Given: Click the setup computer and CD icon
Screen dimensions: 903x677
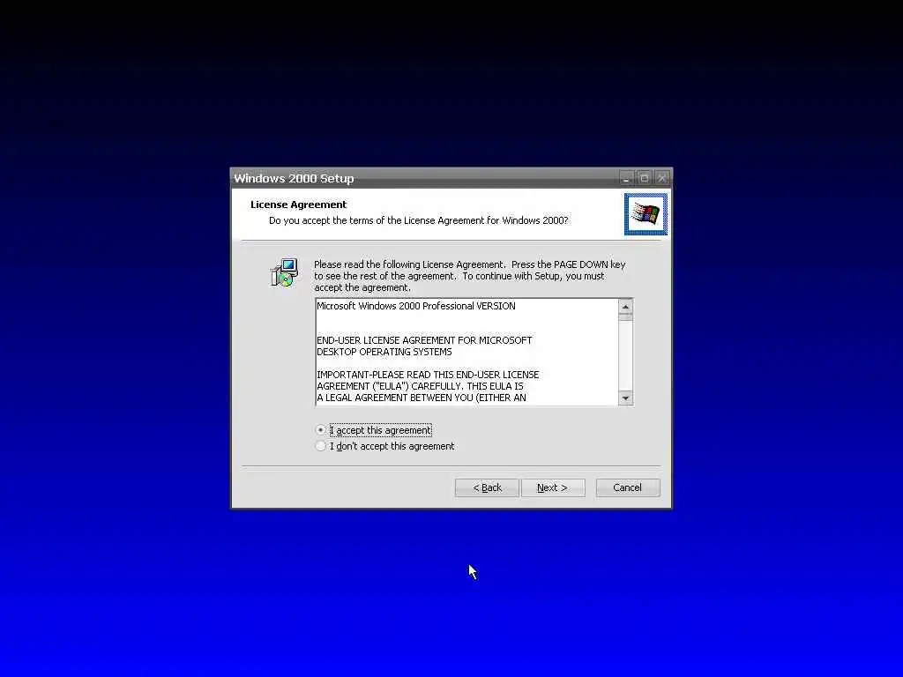Looking at the screenshot, I should coord(285,273).
